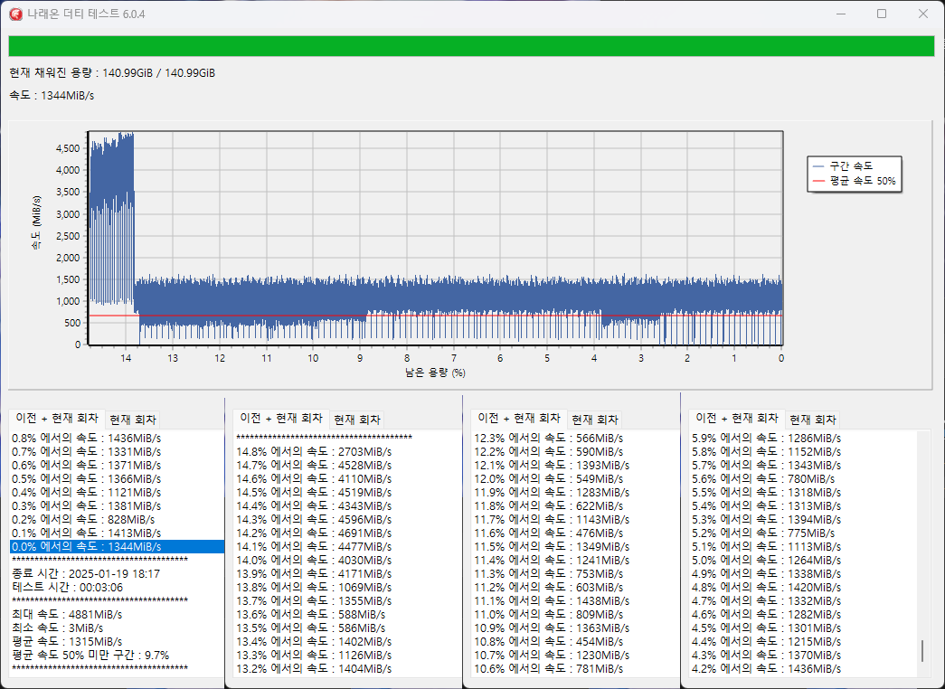Image resolution: width=945 pixels, height=689 pixels.
Task: Select row 4.8% 에서의 속도 : 1420MiB/s
Action: [767, 587]
